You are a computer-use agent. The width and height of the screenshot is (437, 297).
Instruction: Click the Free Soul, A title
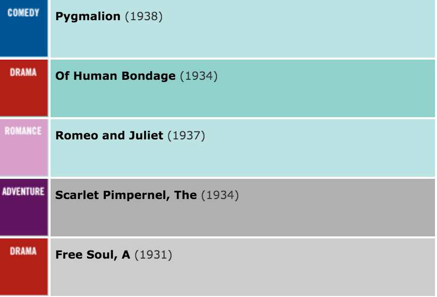coord(93,255)
